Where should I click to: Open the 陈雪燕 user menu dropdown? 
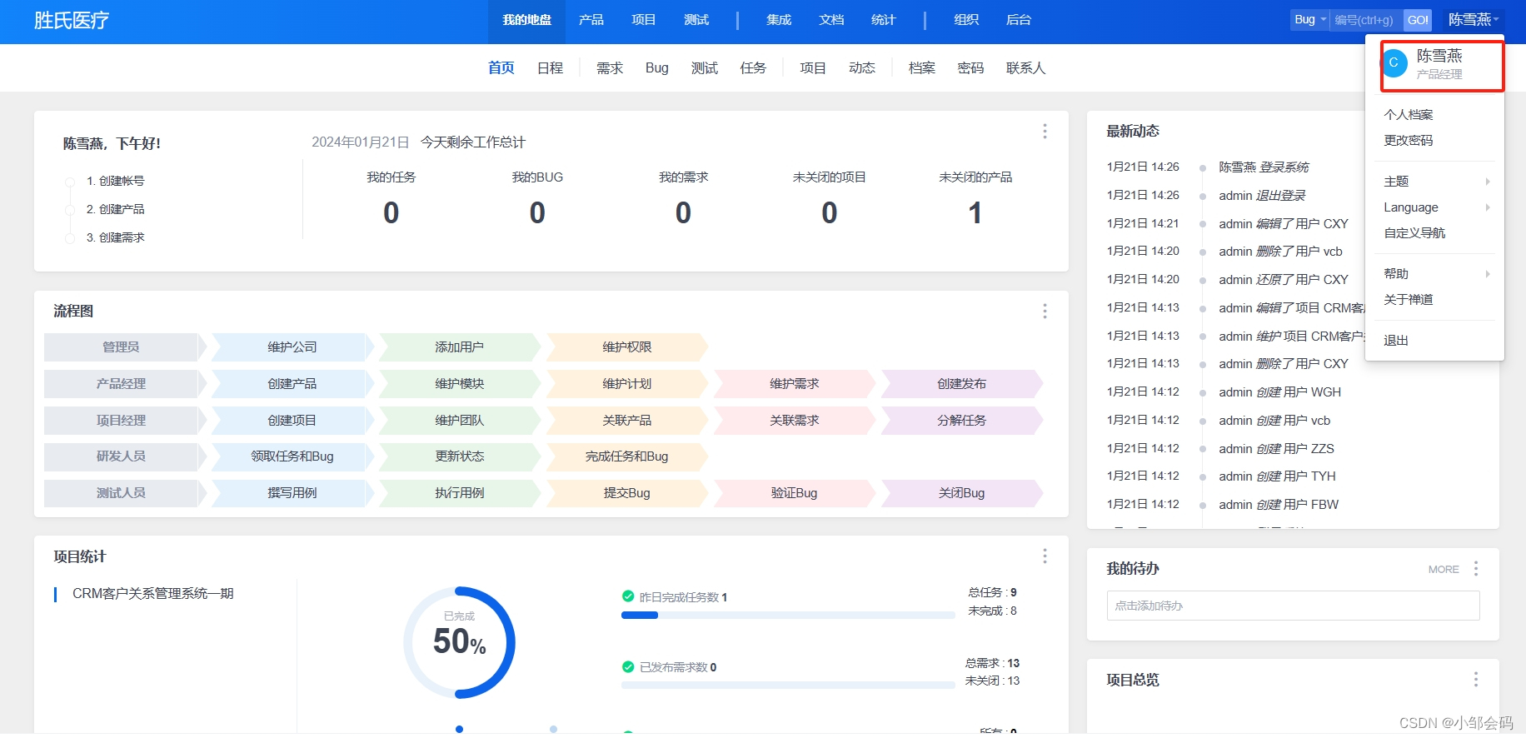coord(1474,19)
